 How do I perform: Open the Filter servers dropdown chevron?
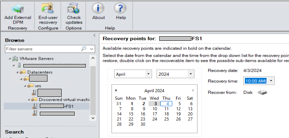point(91,49)
